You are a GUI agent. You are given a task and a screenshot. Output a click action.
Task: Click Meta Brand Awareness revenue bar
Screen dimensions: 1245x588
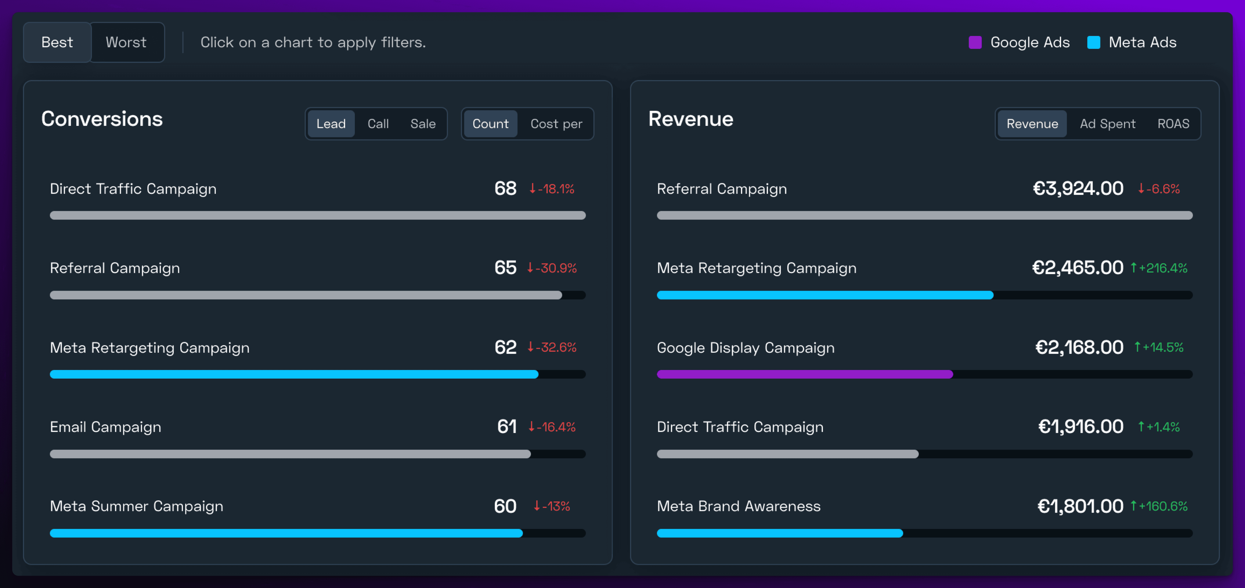click(x=779, y=533)
